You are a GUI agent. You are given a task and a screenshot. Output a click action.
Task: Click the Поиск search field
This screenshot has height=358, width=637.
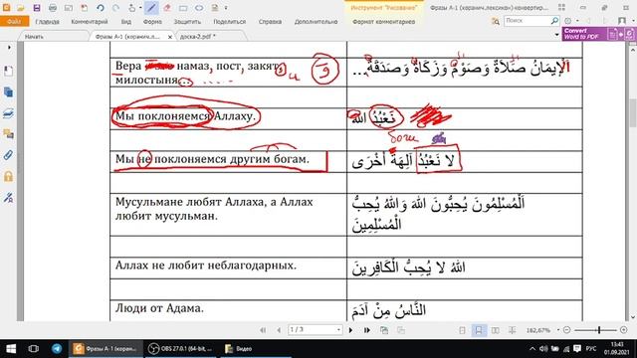click(x=527, y=20)
